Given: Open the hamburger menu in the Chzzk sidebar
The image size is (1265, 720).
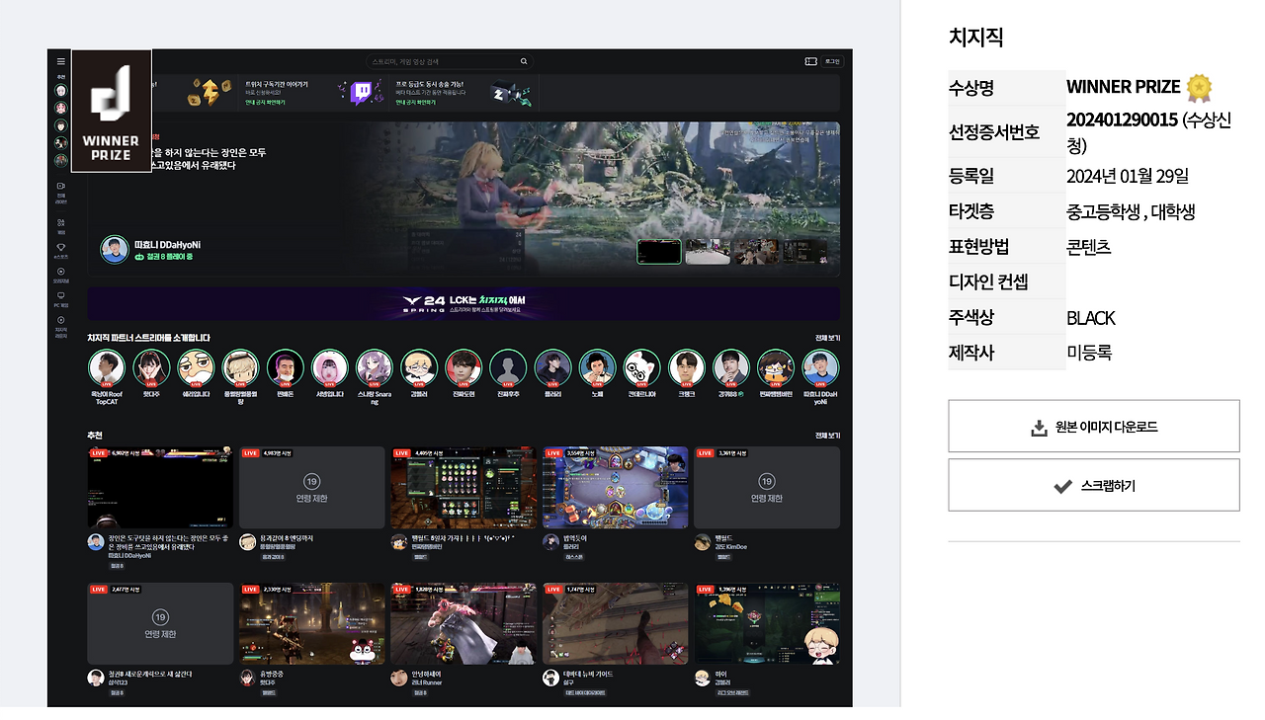Looking at the screenshot, I should 60,61.
